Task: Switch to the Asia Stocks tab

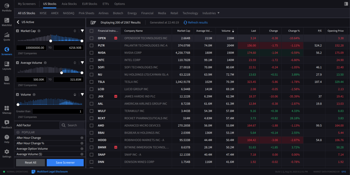Action: 69,4
